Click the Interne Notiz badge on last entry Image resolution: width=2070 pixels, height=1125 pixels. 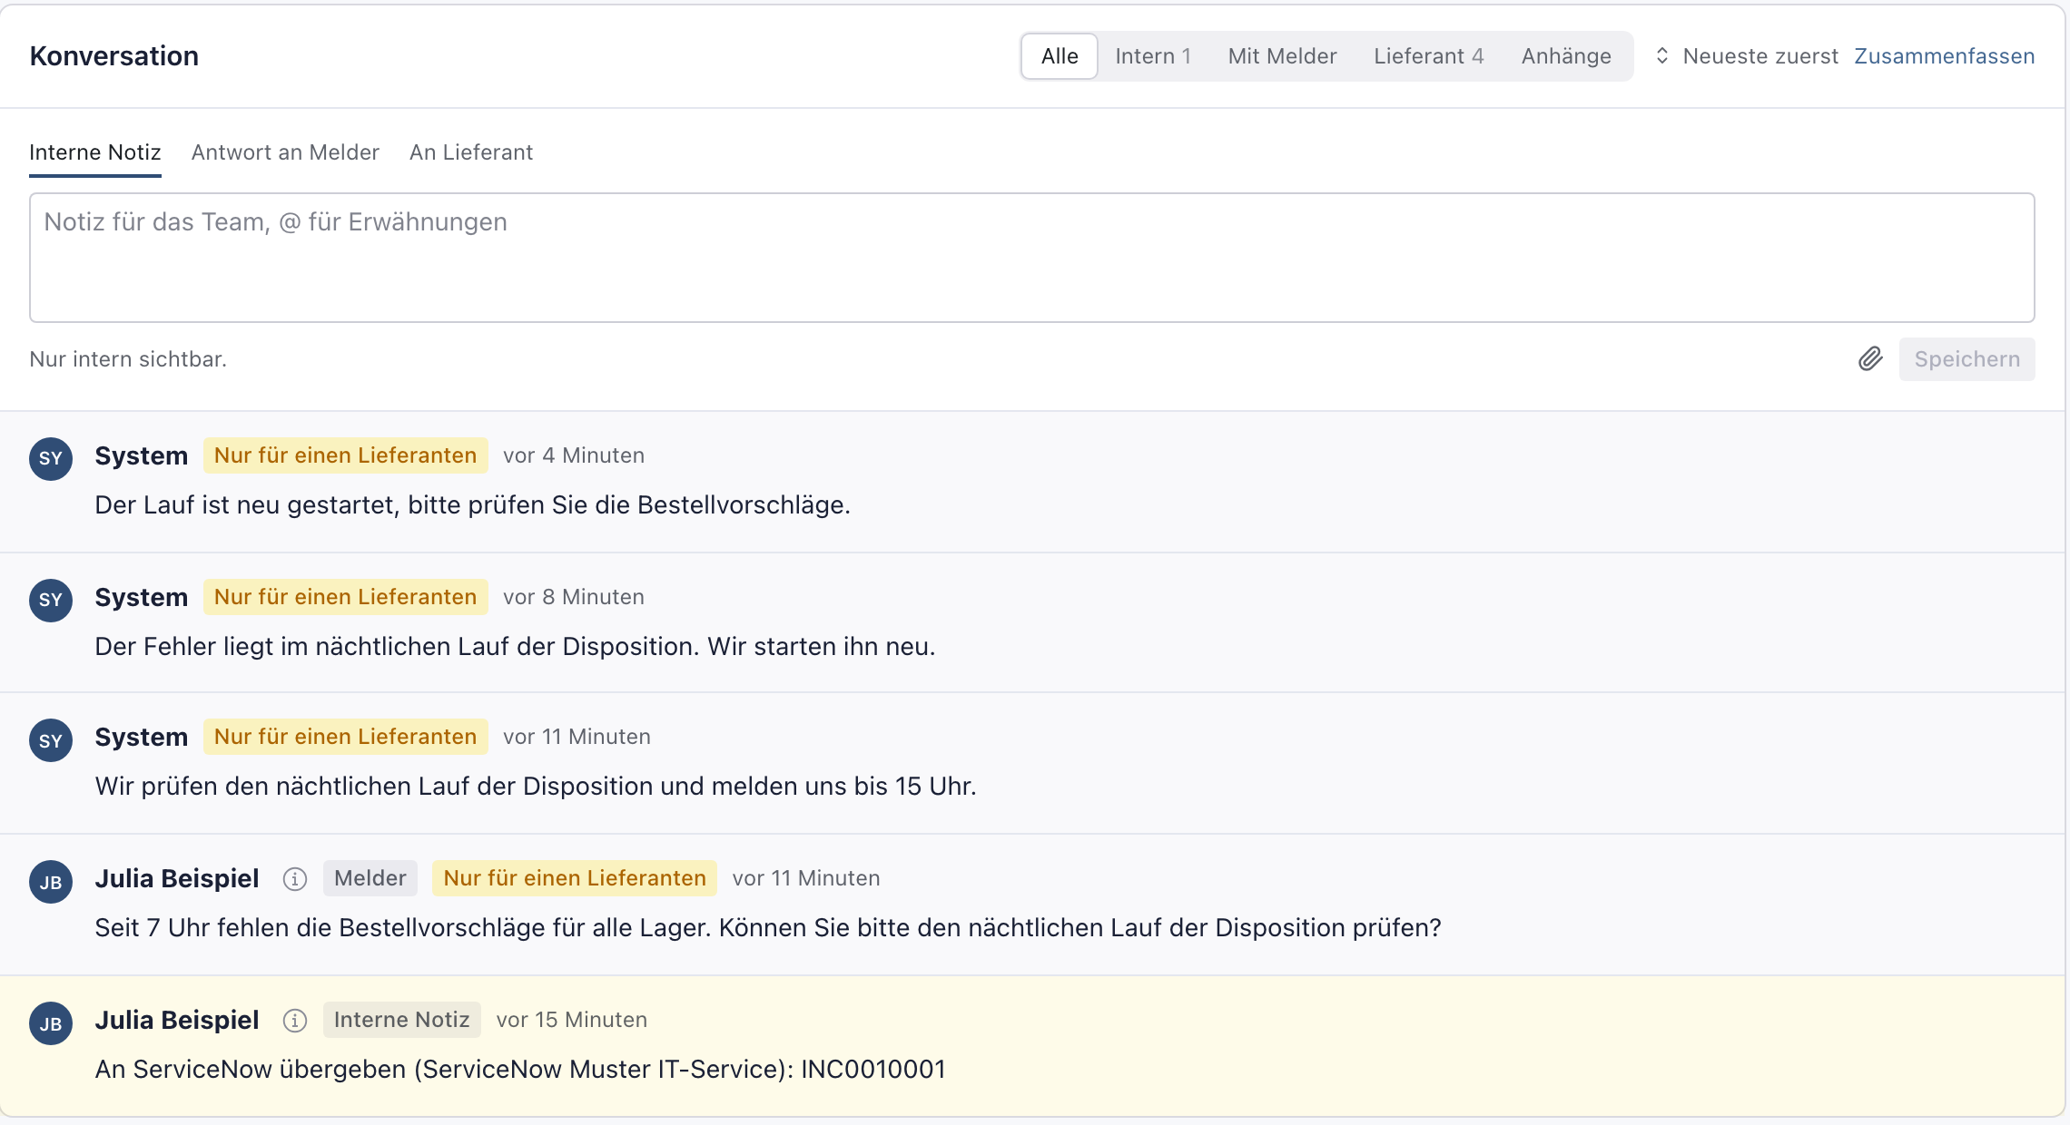[401, 1020]
